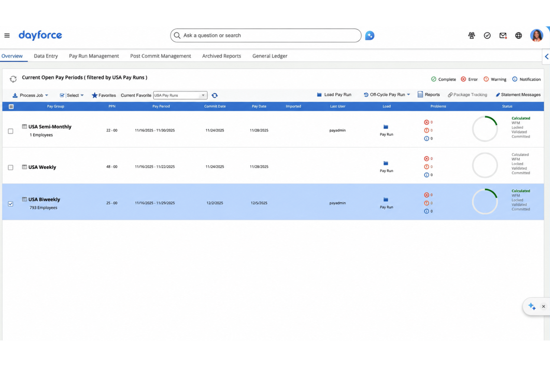This screenshot has height=367, width=550.
Task: Sort by the Pay Group column header
Action: click(x=55, y=106)
